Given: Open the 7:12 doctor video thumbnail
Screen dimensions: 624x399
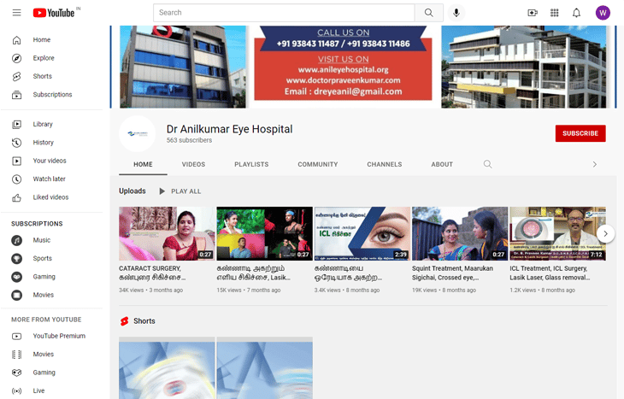Looking at the screenshot, I should pos(557,233).
